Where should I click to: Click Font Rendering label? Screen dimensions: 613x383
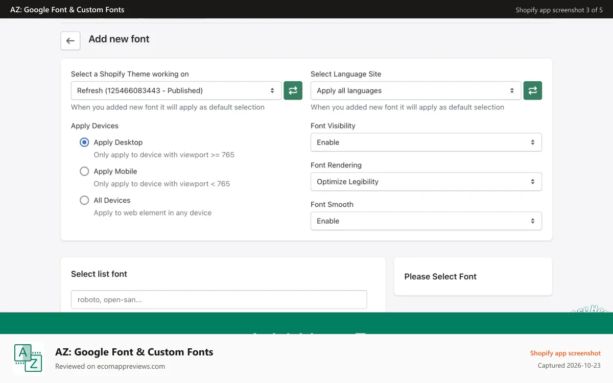(x=336, y=165)
